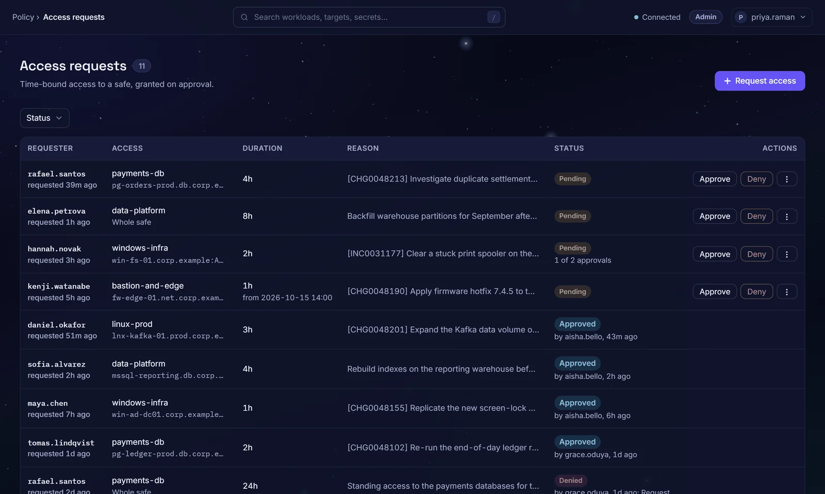This screenshot has width=825, height=494.
Task: Click the search magnifier icon
Action: click(244, 17)
